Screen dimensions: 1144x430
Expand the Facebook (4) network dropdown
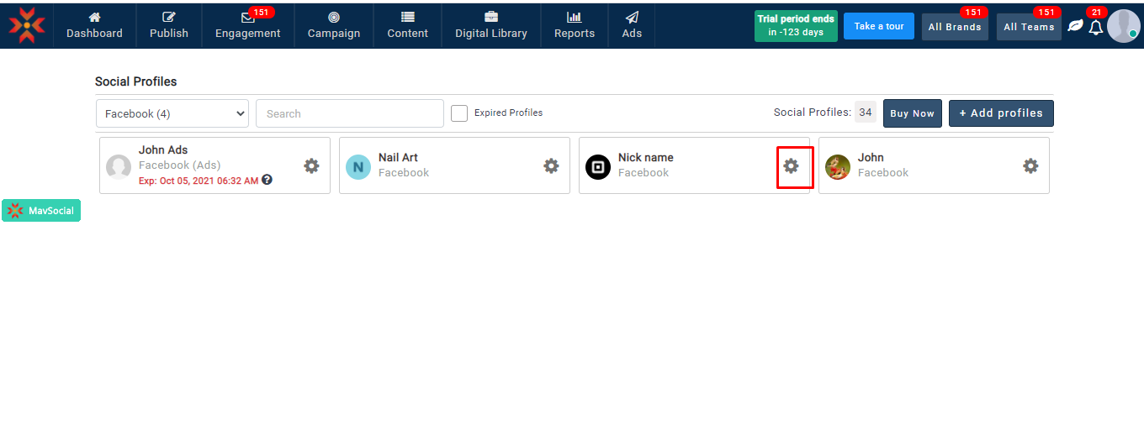(x=172, y=113)
